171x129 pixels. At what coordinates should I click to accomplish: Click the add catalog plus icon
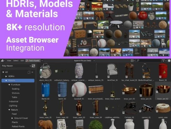coord(32,72)
